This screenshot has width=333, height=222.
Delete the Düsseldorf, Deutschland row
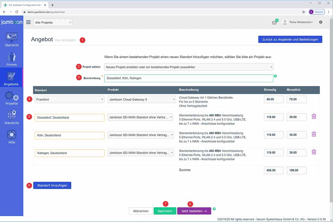pyautogui.click(x=314, y=117)
